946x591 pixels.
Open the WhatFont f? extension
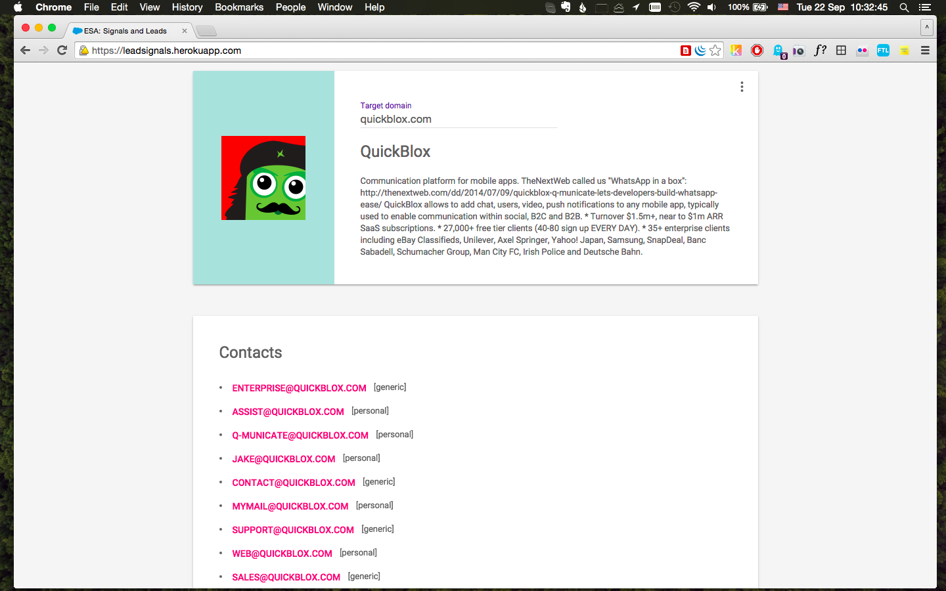coord(820,51)
